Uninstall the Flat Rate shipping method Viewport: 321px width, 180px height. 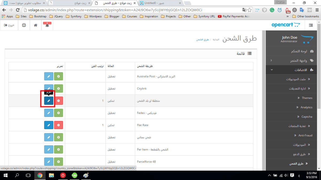58,125
